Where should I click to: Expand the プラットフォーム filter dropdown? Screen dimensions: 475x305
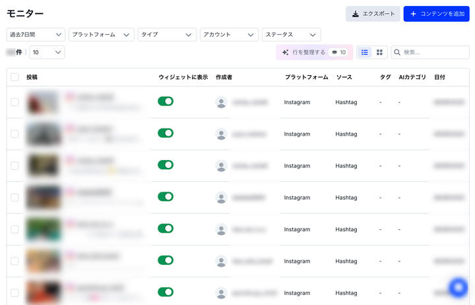click(101, 34)
